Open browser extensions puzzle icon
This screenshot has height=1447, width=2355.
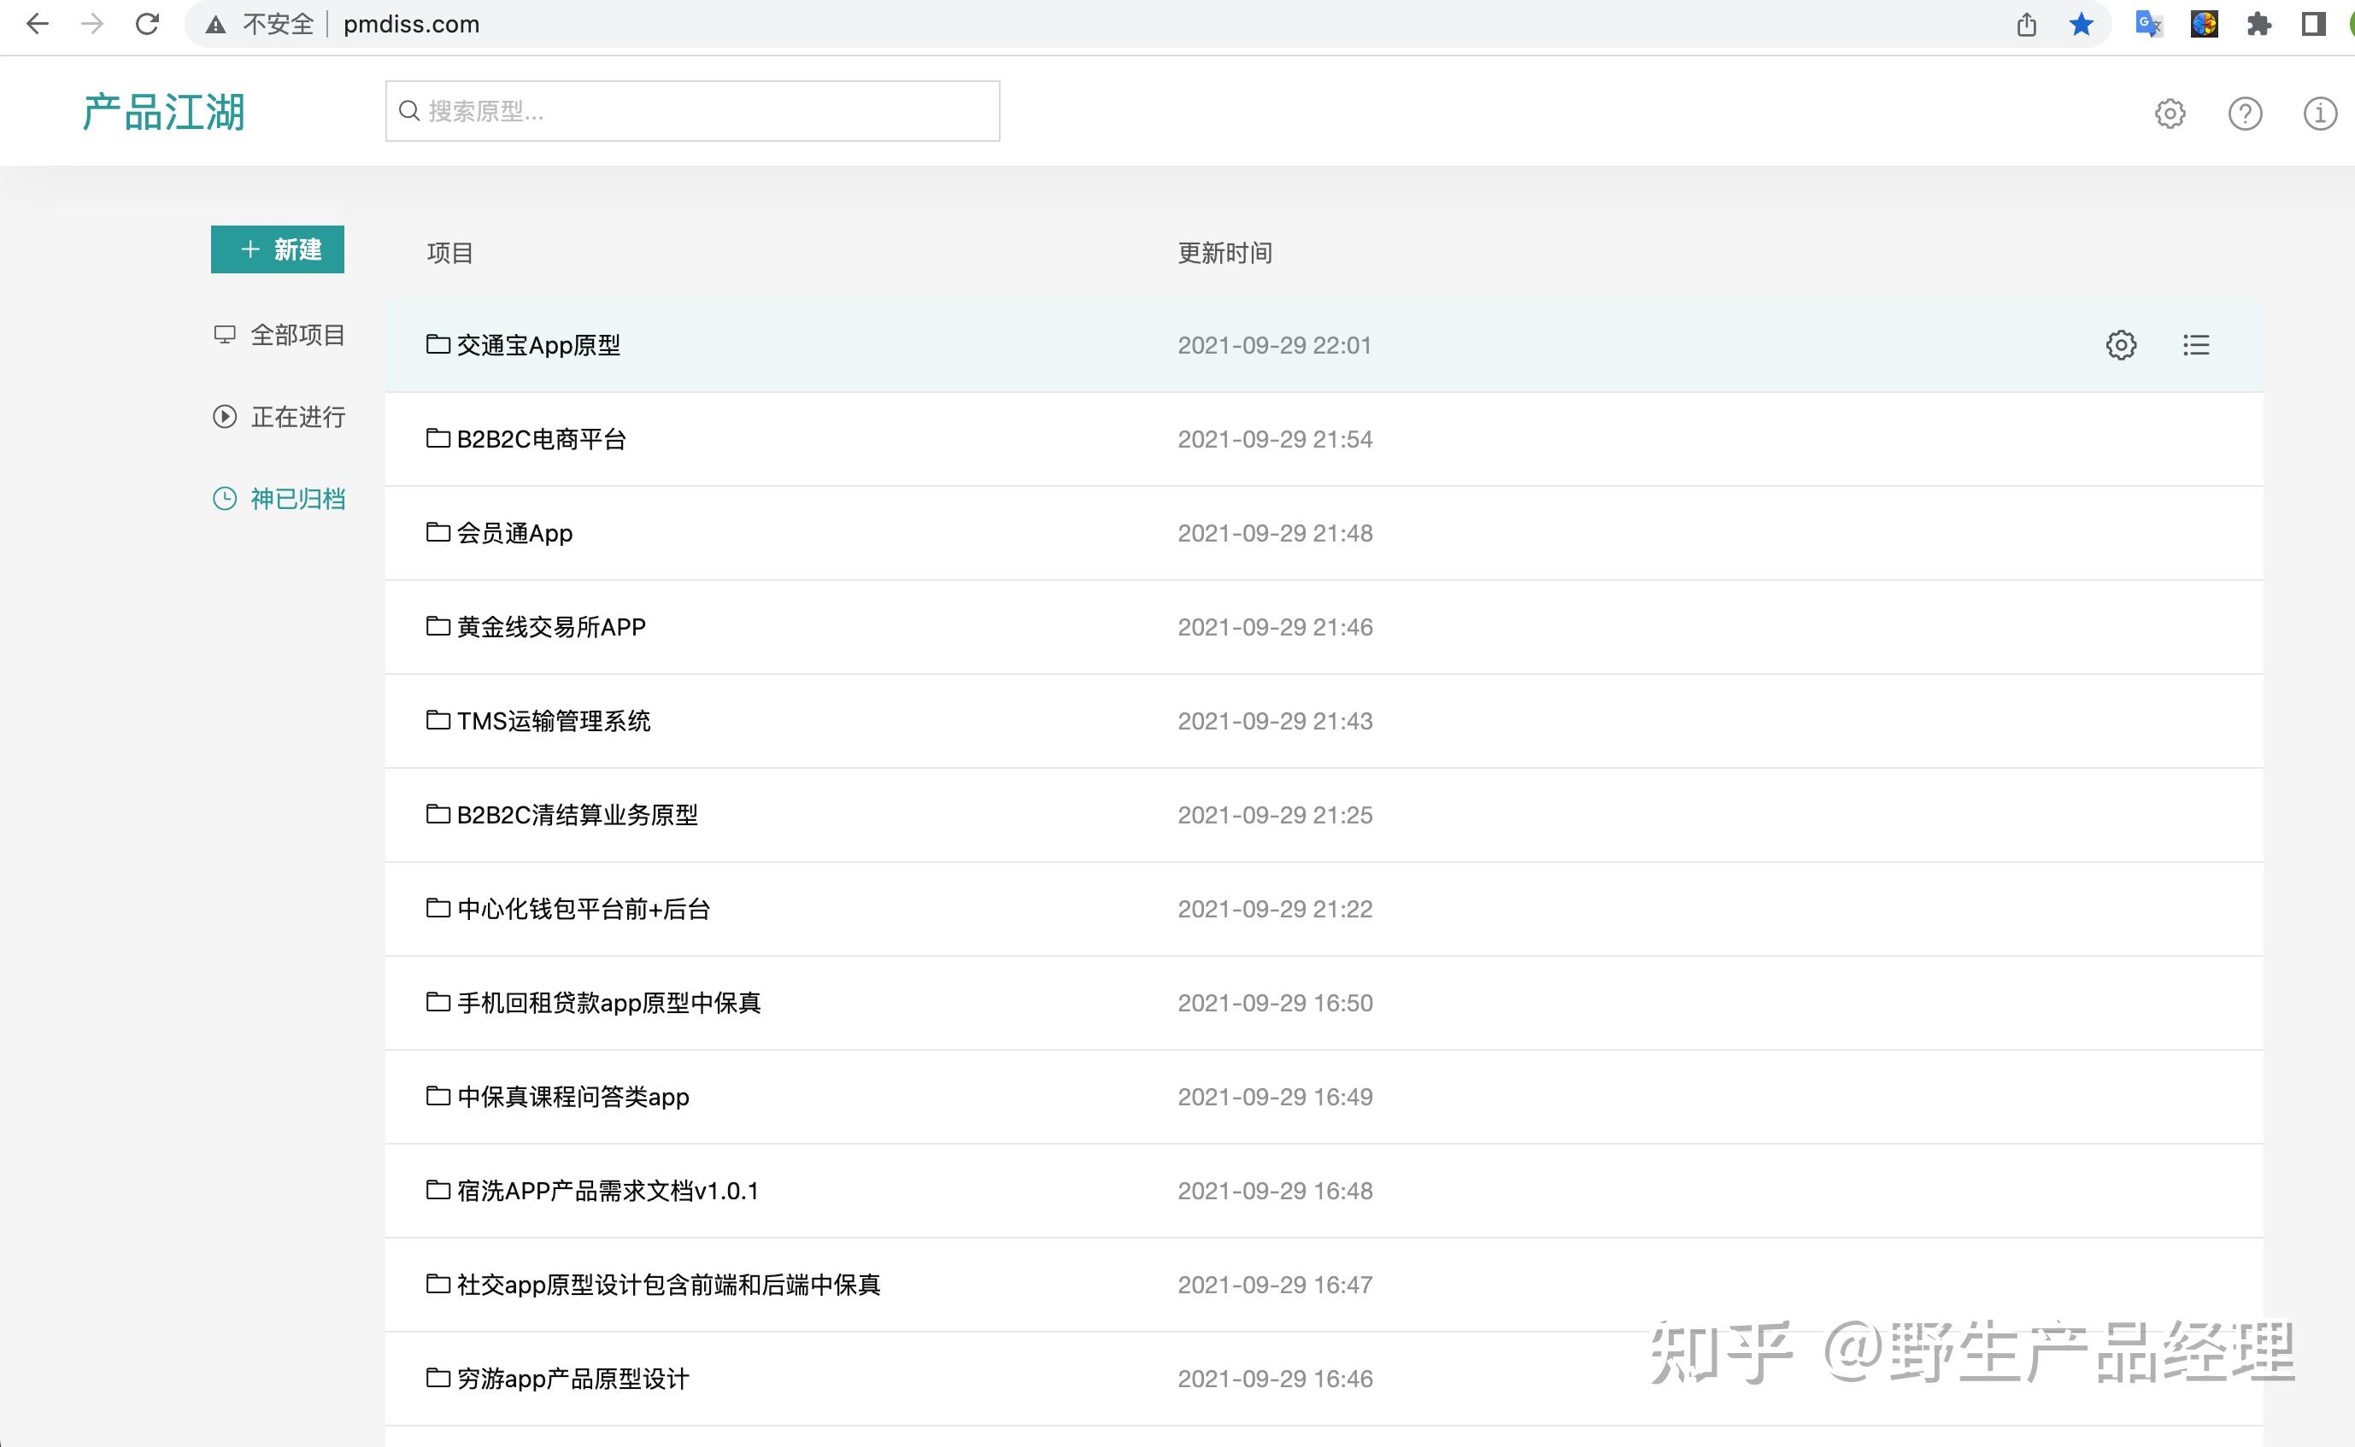(2258, 24)
